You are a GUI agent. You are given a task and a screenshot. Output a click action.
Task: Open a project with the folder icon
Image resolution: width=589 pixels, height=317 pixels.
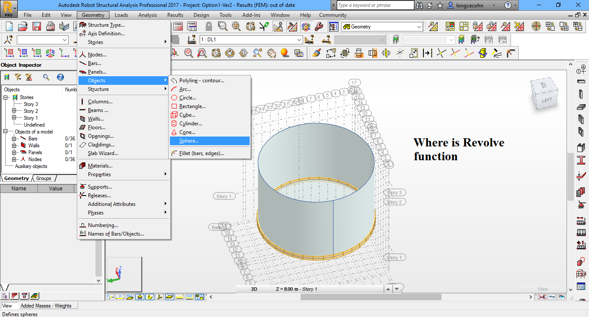pyautogui.click(x=23, y=26)
